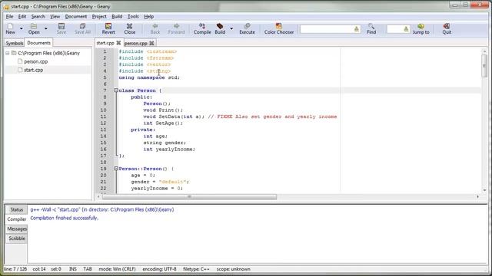Select person.cpp in the documents tree
Image resolution: width=492 pixels, height=276 pixels.
click(x=36, y=61)
